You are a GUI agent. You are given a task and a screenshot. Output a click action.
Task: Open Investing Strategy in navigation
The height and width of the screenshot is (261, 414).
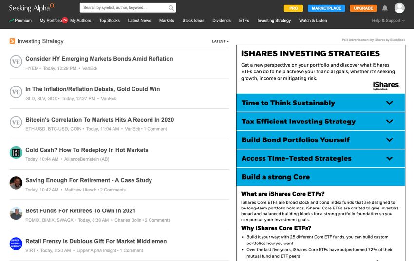[x=274, y=20]
